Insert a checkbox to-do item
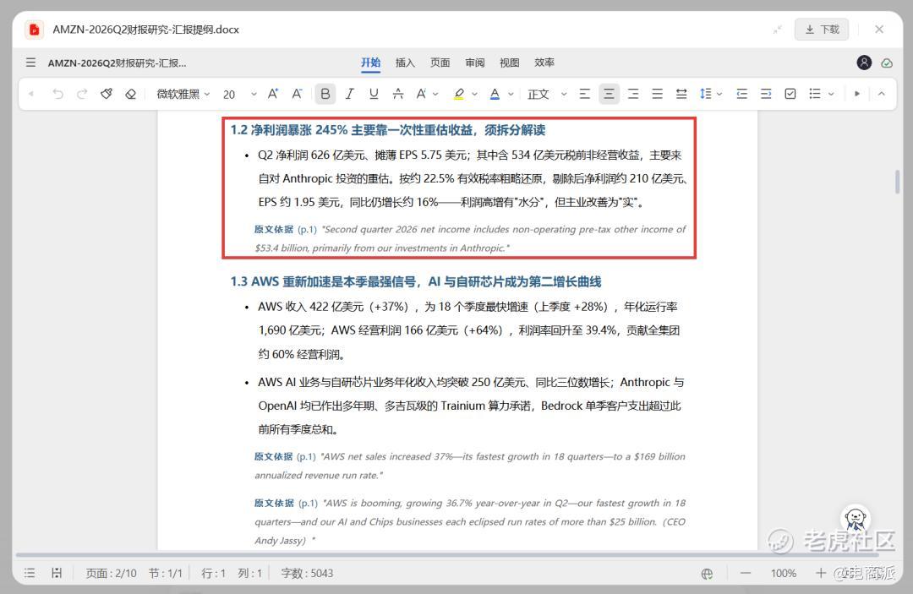Image resolution: width=913 pixels, height=594 pixels. click(790, 94)
